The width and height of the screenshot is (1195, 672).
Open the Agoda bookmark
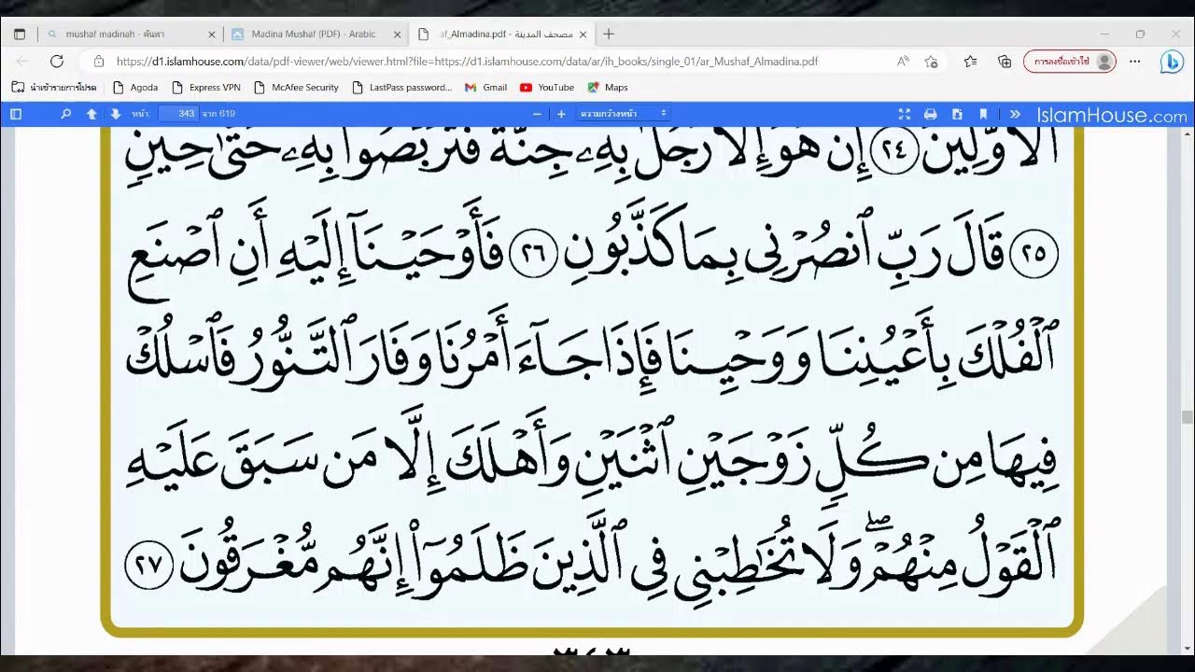tap(135, 88)
